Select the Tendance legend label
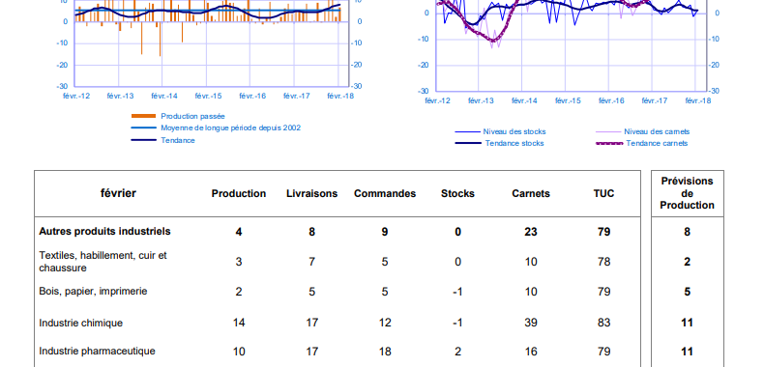 [x=178, y=140]
